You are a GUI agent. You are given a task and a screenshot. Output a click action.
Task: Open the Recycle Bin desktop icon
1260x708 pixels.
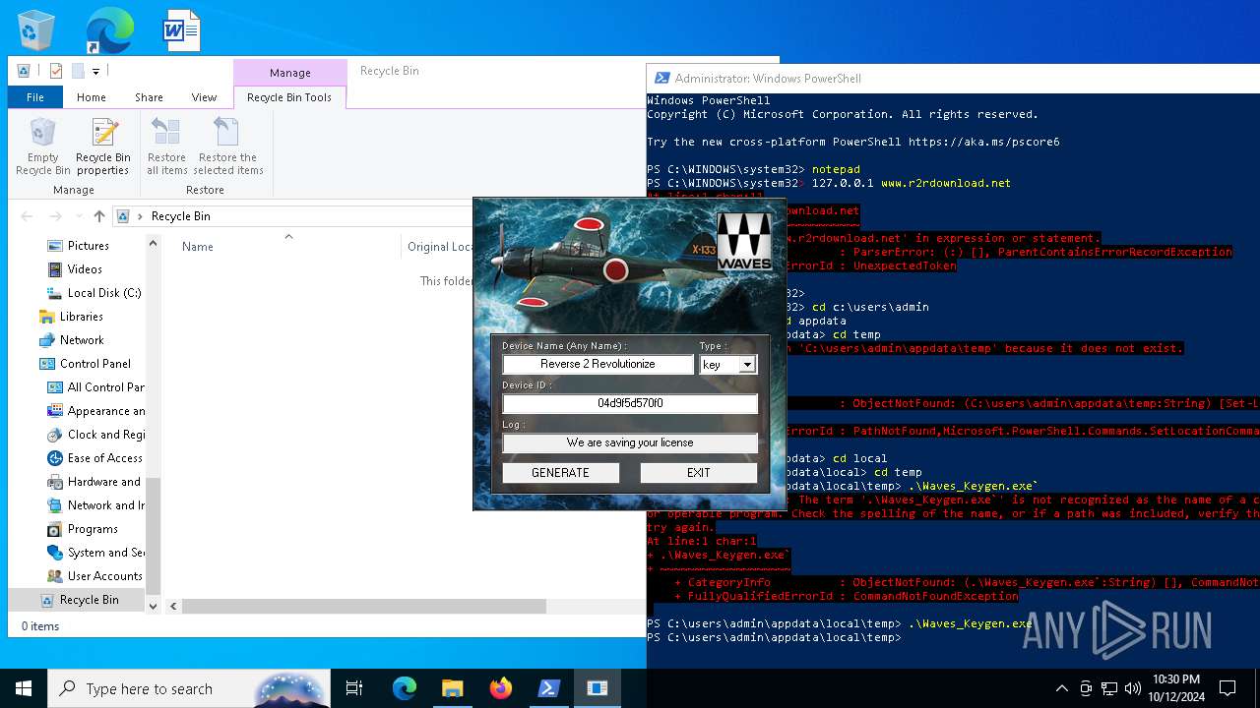36,30
